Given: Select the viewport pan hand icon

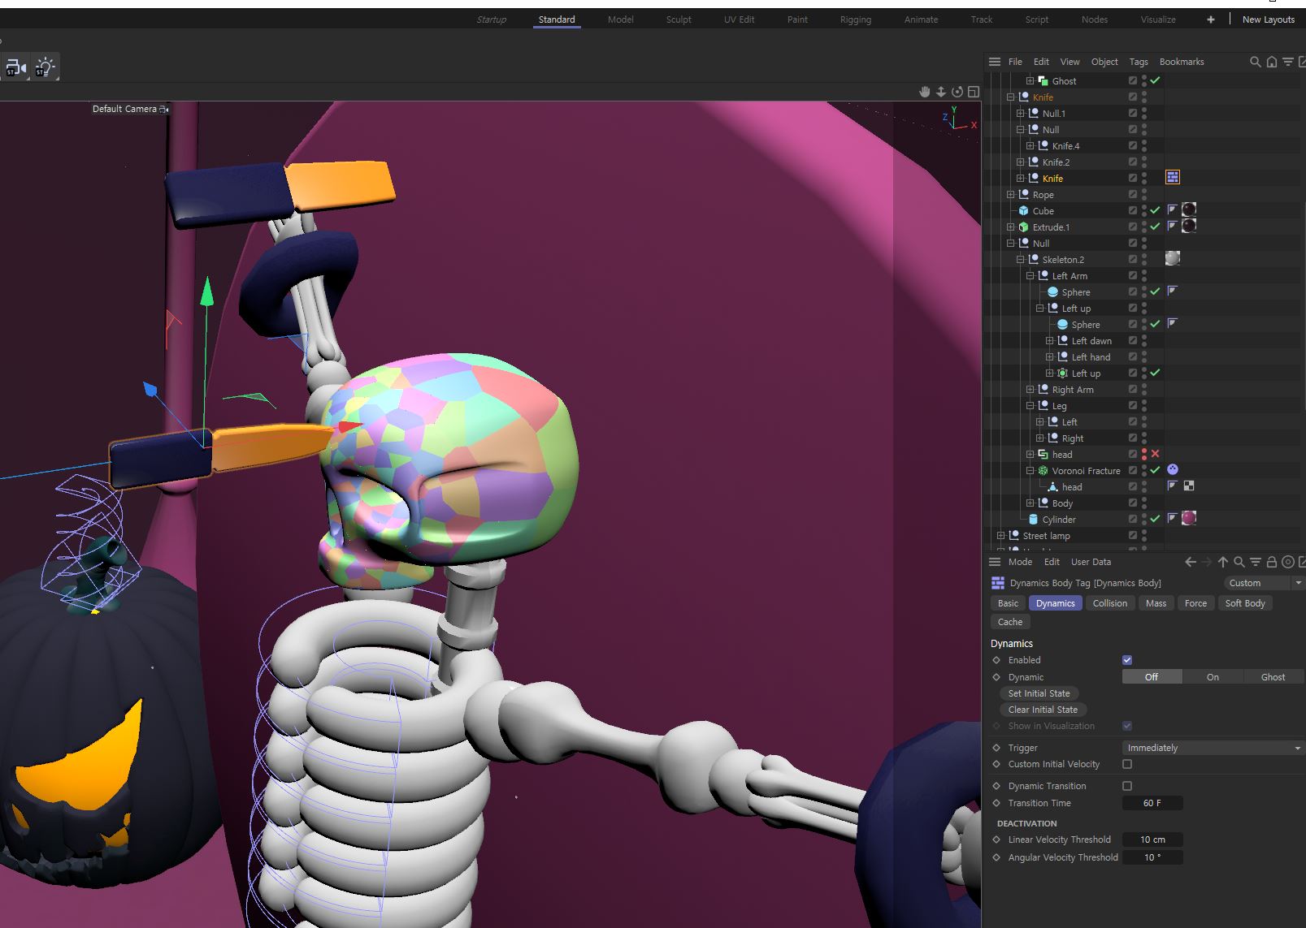Looking at the screenshot, I should coord(924,92).
